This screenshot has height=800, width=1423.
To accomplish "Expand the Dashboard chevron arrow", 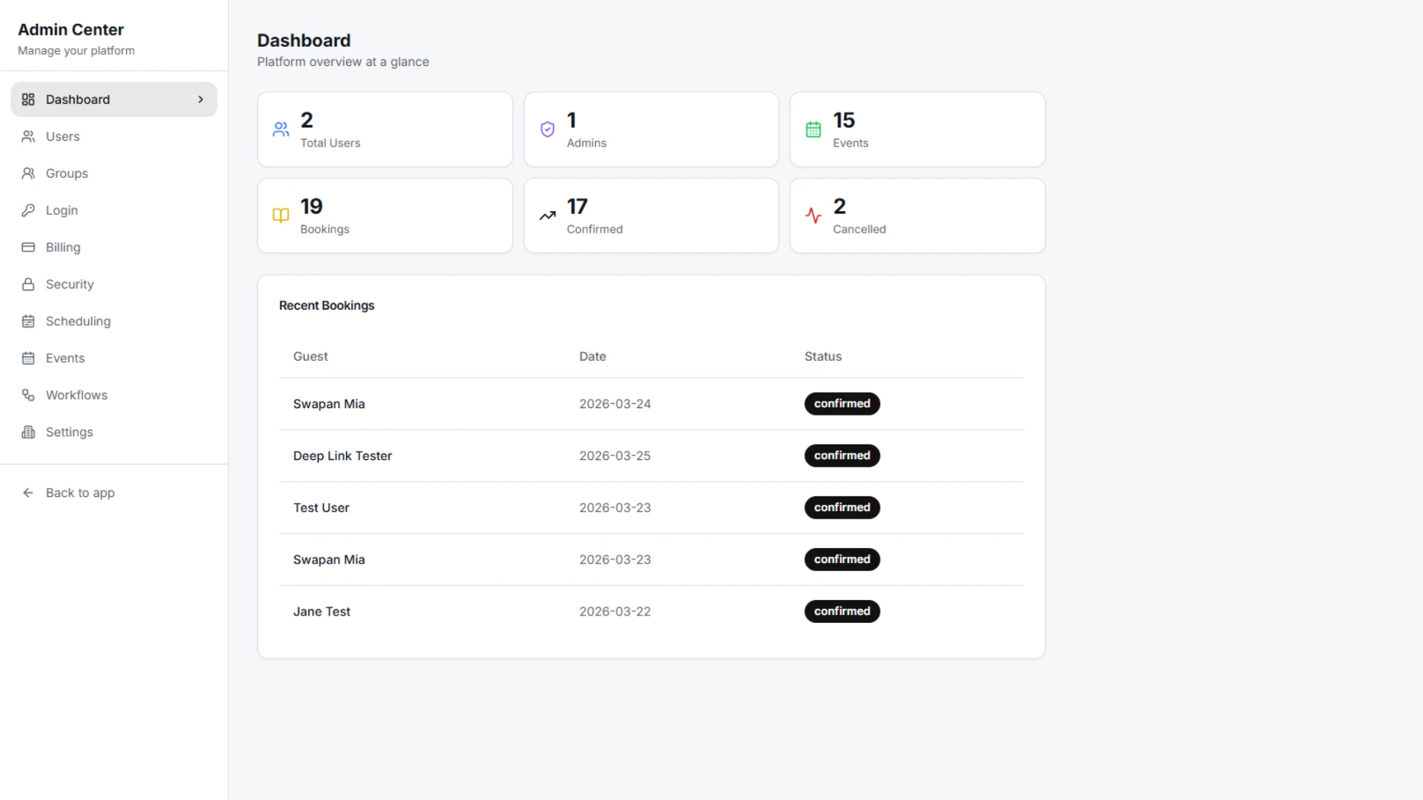I will 201,99.
